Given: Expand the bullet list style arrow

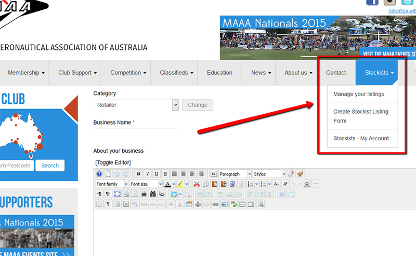Looking at the screenshot, I should click(269, 184).
